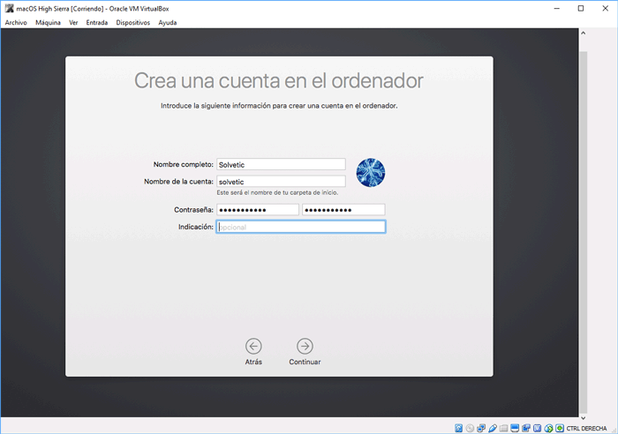Image resolution: width=618 pixels, height=434 pixels.
Task: Click the shared folders status icon
Action: 504,428
